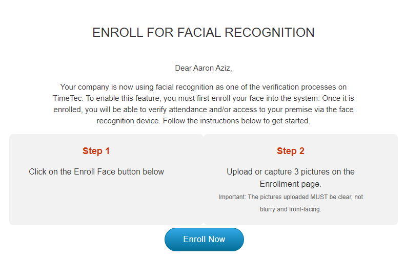This screenshot has height=260, width=405.
Task: Click the word RECOGNITION in the title
Action: [269, 33]
